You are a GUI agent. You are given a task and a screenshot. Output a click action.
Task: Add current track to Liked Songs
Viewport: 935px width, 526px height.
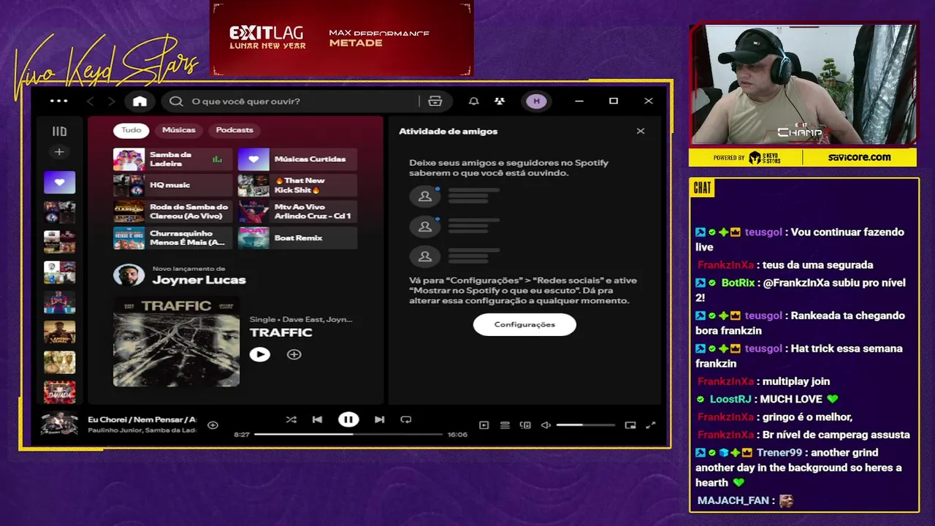click(x=213, y=425)
